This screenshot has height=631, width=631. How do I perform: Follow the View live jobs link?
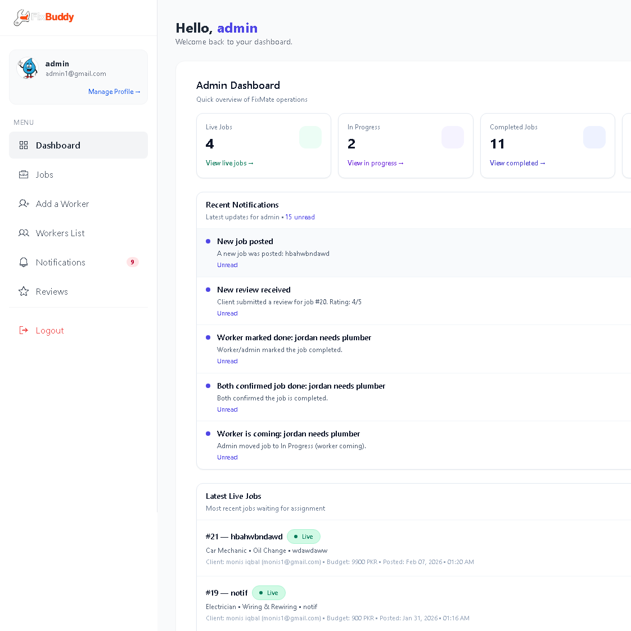[x=229, y=163]
